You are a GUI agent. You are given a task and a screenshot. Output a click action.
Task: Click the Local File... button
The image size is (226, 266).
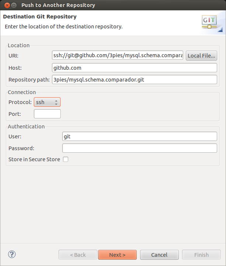pyautogui.click(x=201, y=56)
